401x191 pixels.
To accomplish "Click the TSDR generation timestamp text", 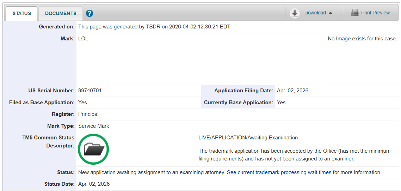I will (154, 27).
